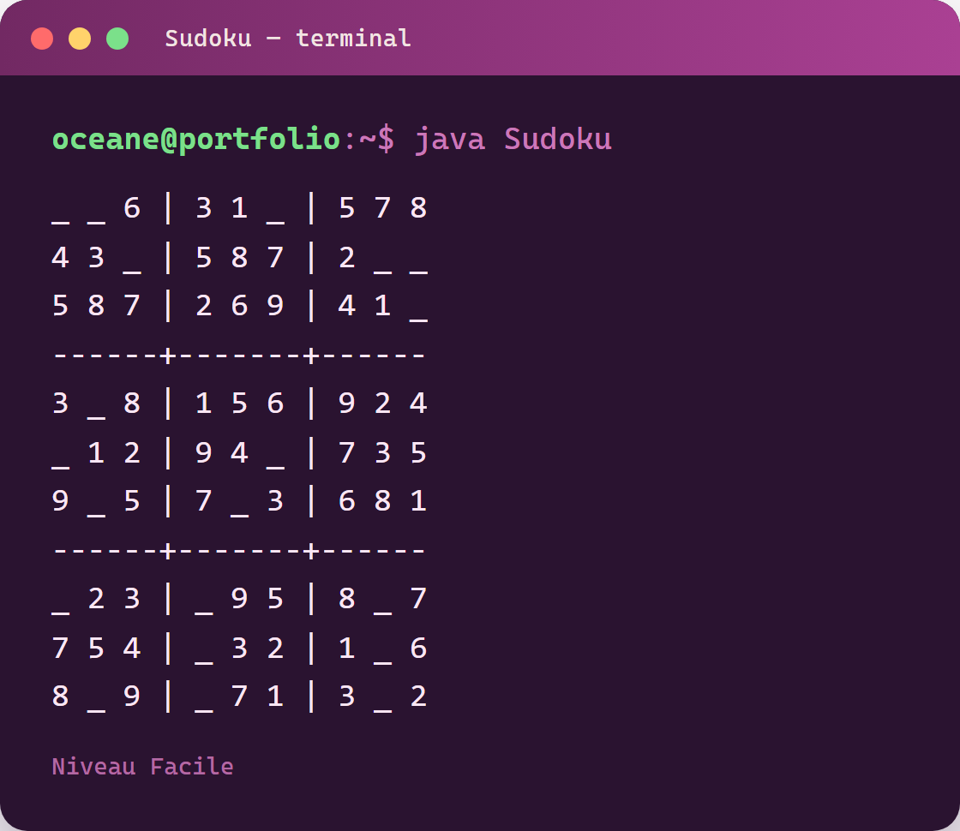Select the empty cell between 8 and 9 in last row
The height and width of the screenshot is (831, 960).
point(96,697)
